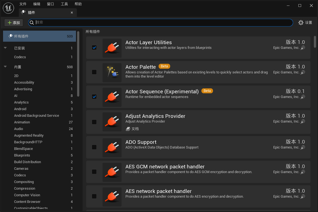Enable AES network packet handler checkbox
318x212 pixels.
(94, 196)
